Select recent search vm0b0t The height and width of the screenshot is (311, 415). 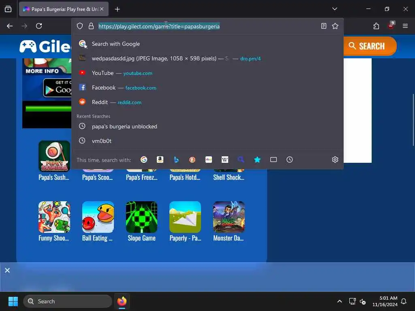tap(207, 141)
